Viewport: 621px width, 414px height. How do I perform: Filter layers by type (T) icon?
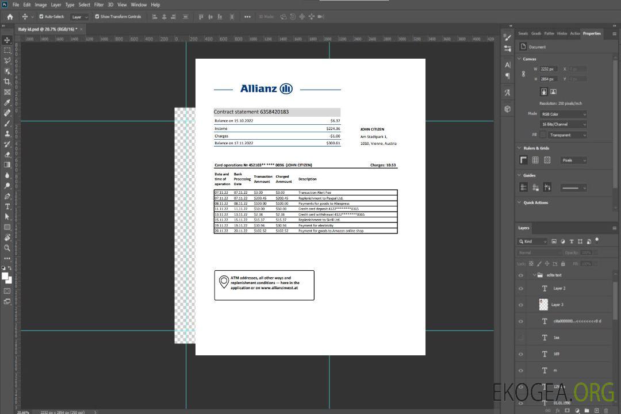tap(572, 241)
